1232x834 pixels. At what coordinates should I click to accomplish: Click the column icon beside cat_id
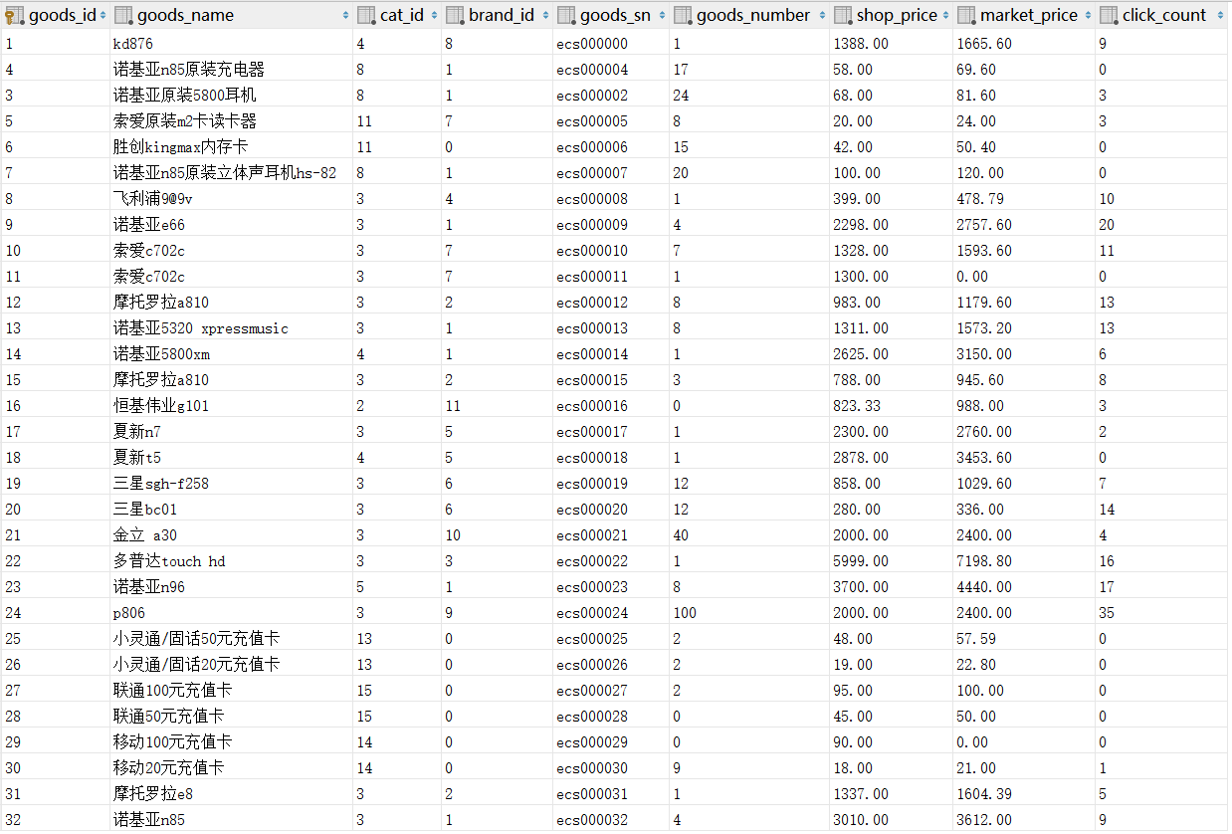click(x=366, y=15)
